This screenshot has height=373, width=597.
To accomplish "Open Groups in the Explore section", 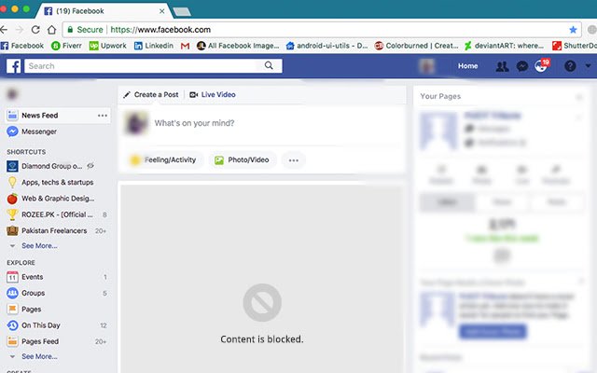I will (x=26, y=293).
